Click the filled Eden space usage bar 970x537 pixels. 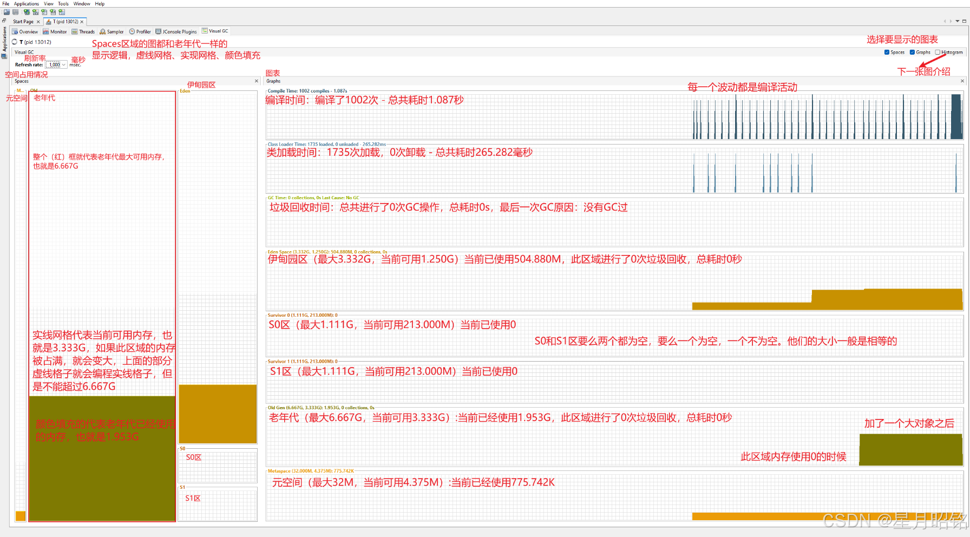[x=218, y=414]
